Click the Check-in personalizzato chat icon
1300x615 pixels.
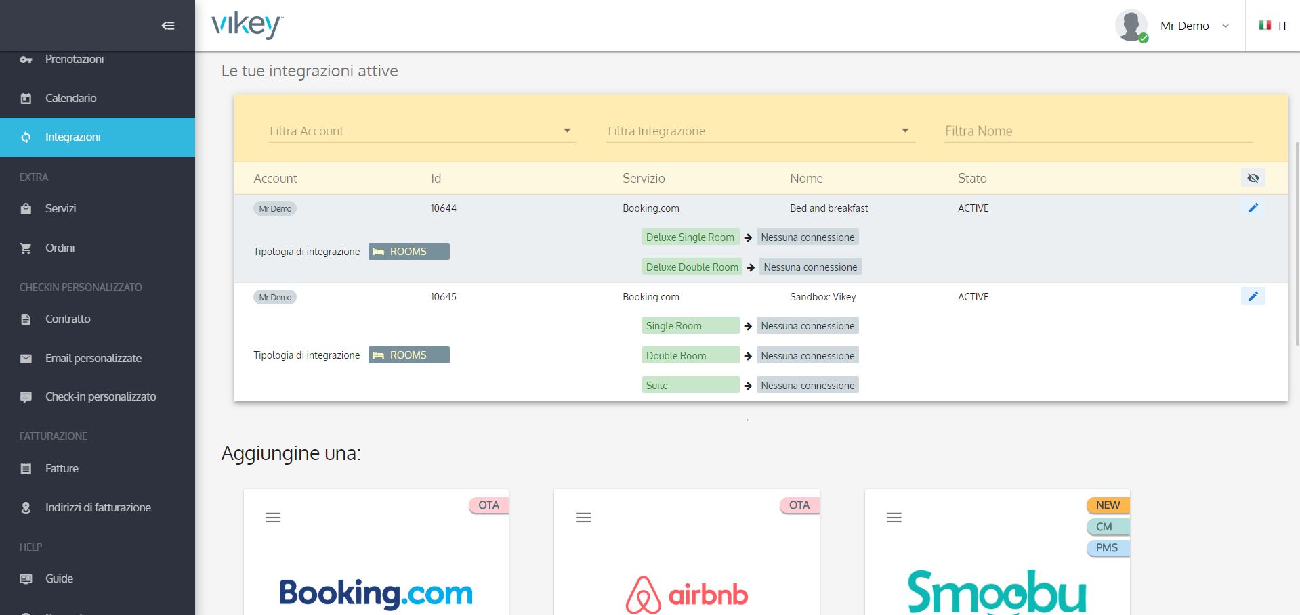coord(26,397)
